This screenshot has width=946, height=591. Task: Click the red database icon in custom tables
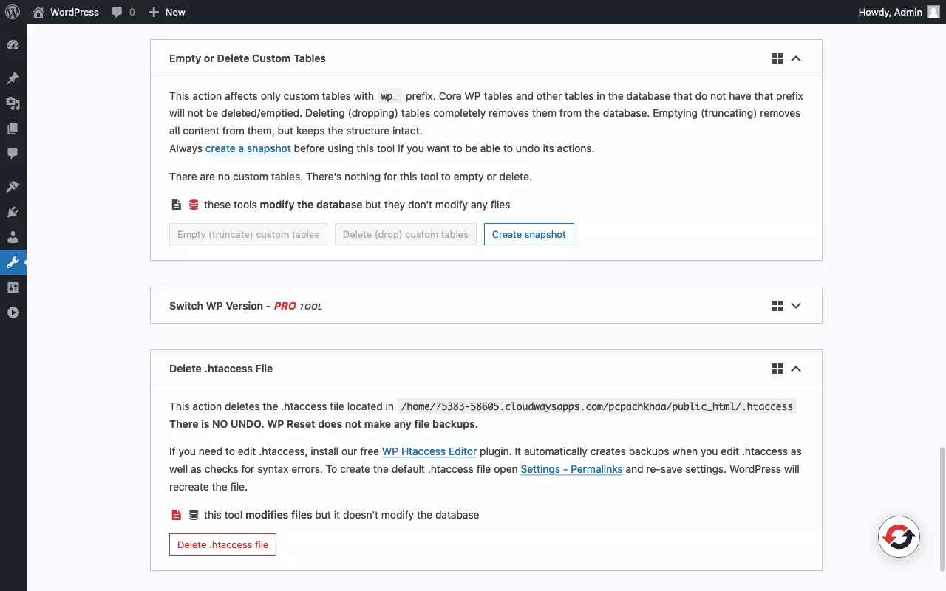click(x=194, y=205)
